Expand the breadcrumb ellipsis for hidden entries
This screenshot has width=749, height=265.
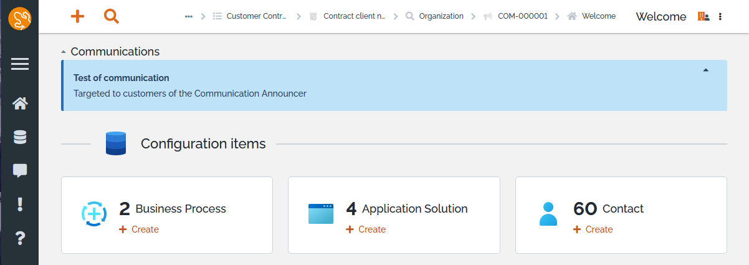[x=189, y=17]
